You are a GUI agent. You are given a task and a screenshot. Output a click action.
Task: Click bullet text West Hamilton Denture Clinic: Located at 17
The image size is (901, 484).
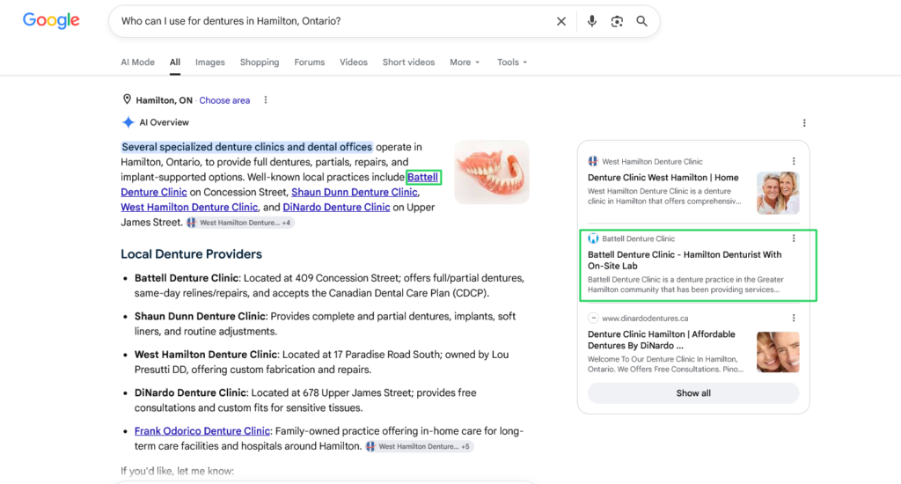tap(322, 363)
